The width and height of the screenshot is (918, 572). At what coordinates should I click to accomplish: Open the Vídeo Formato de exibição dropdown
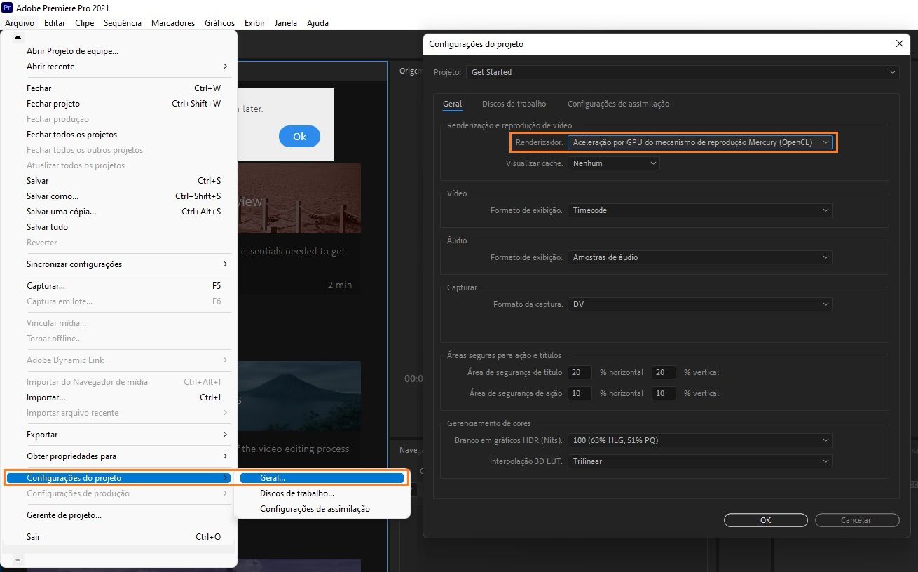click(x=700, y=210)
